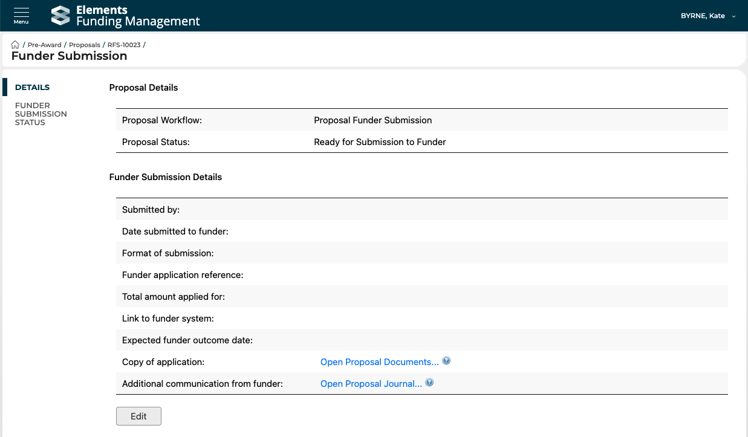Click the Elements Funding Management logo

click(126, 16)
